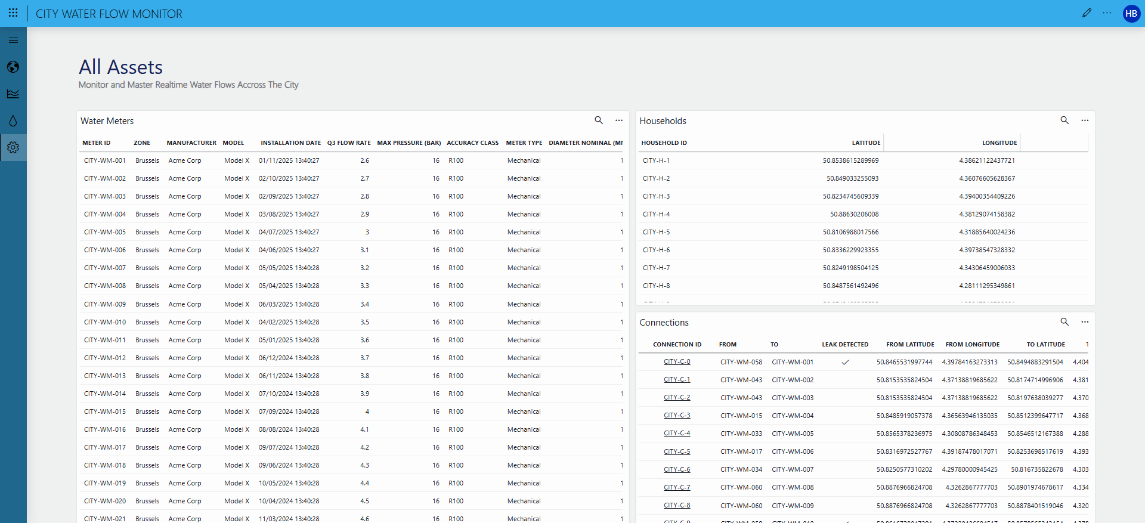Open the globe map page in sidebar
The width and height of the screenshot is (1145, 523).
[13, 67]
